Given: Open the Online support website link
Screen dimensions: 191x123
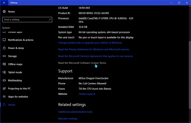Looking at the screenshot, I should pos(87,94).
